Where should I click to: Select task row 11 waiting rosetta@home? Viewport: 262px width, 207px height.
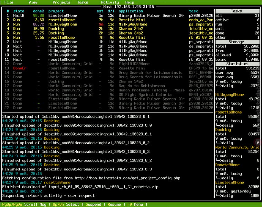point(108,59)
